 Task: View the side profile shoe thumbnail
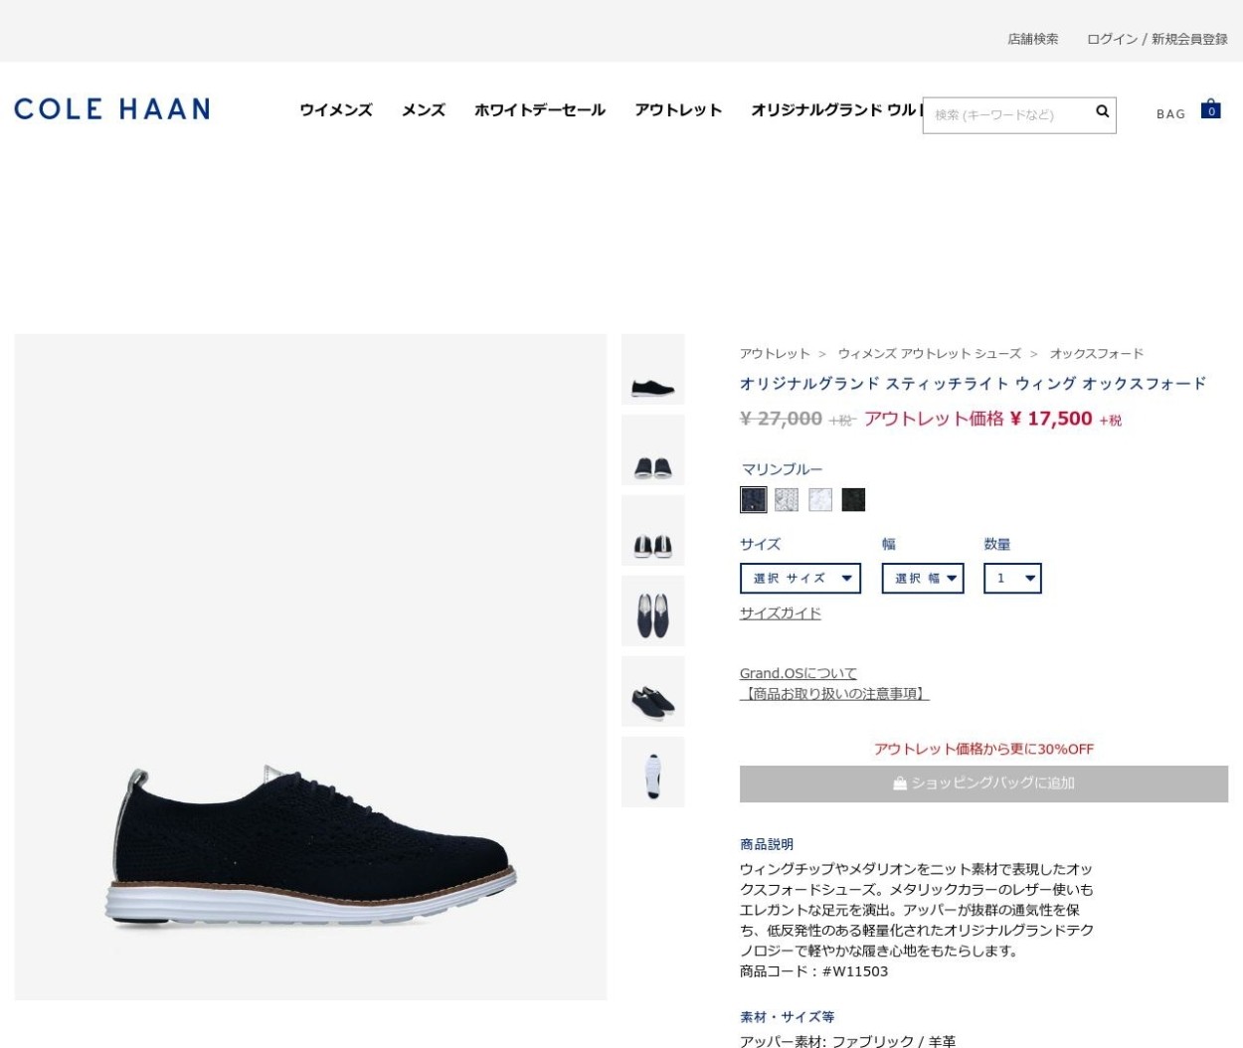653,370
